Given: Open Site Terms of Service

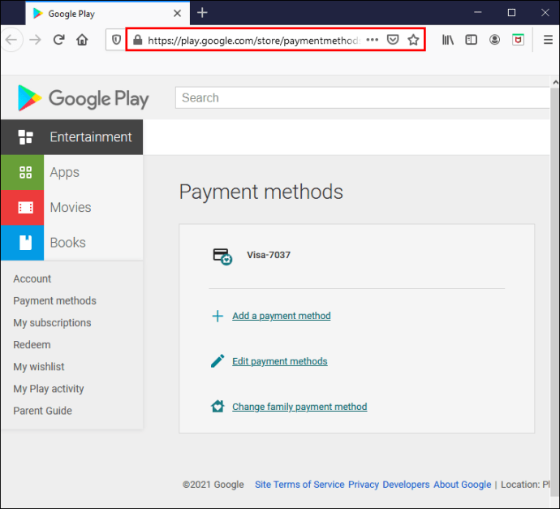Looking at the screenshot, I should 299,485.
